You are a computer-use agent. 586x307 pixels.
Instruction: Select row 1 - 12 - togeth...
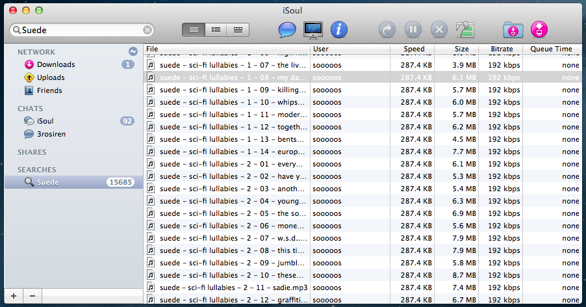click(x=362, y=127)
